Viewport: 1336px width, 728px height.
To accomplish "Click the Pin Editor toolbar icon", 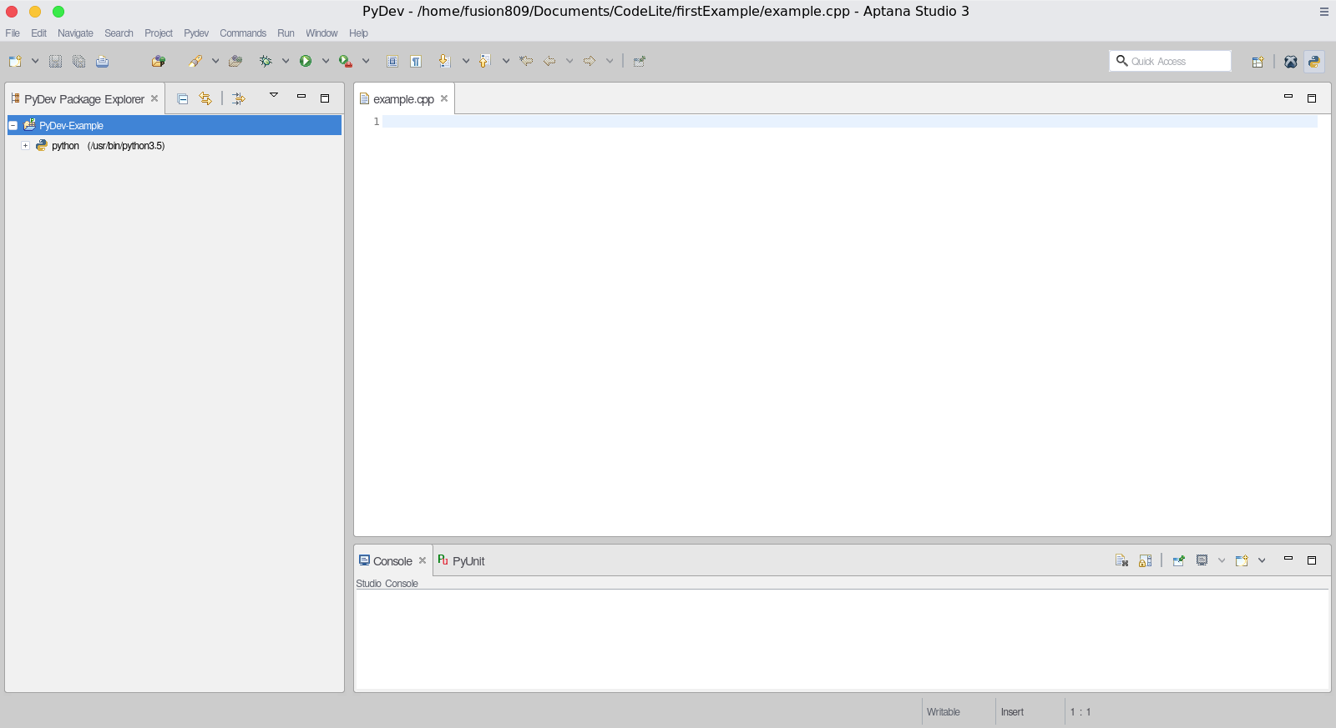I will point(640,61).
